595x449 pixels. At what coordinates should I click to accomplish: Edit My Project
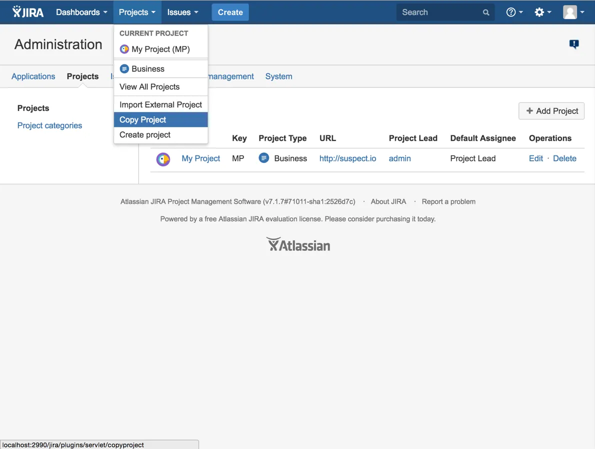536,158
